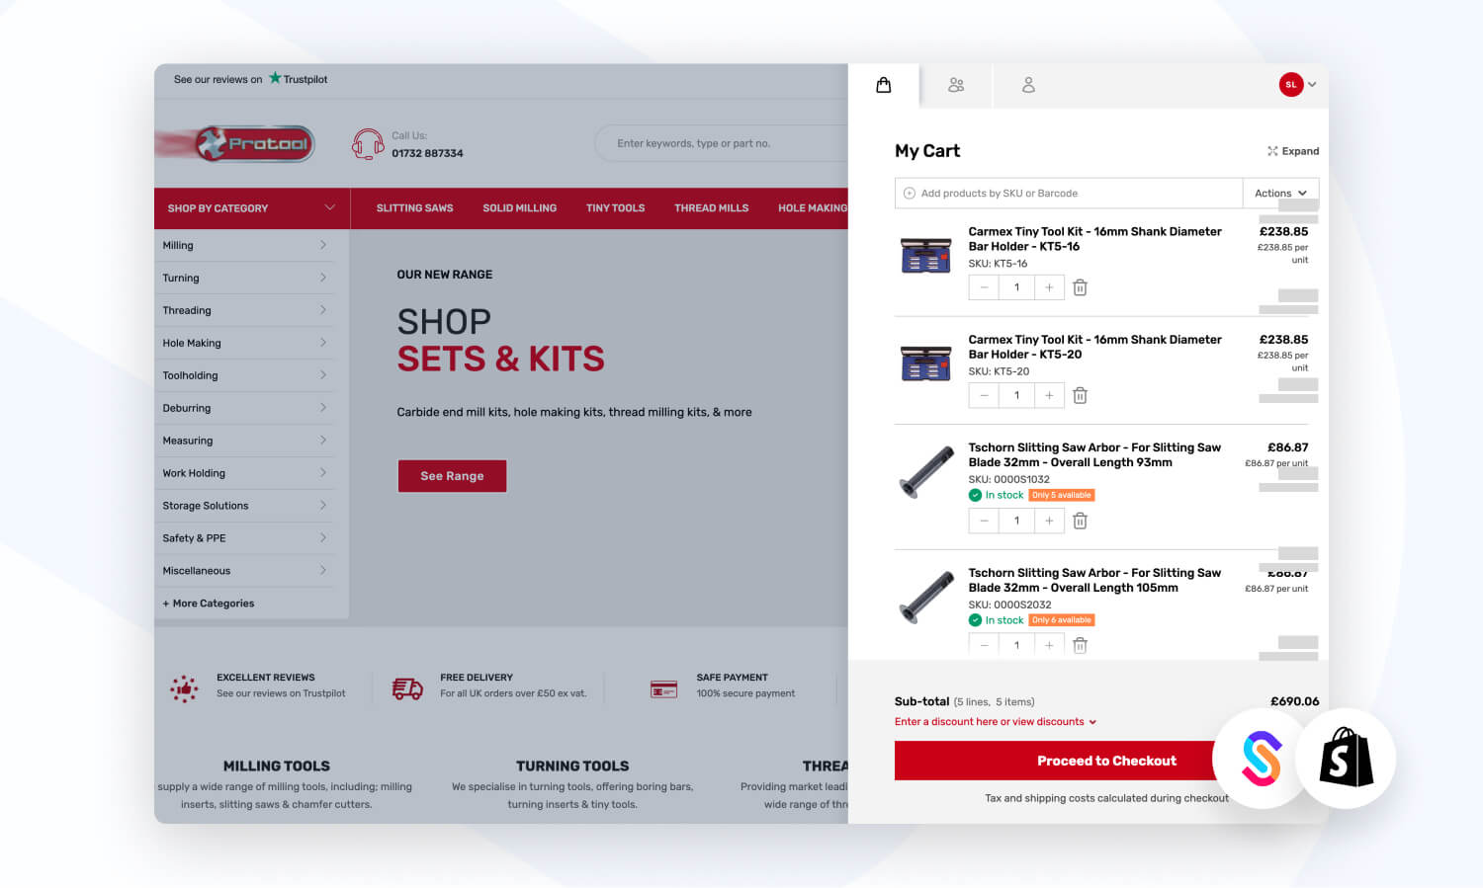This screenshot has height=888, width=1483.
Task: Click the Safe Payment card icon
Action: [x=663, y=688]
